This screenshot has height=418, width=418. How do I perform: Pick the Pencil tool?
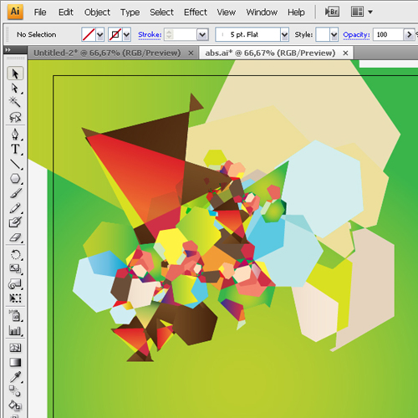click(x=15, y=208)
